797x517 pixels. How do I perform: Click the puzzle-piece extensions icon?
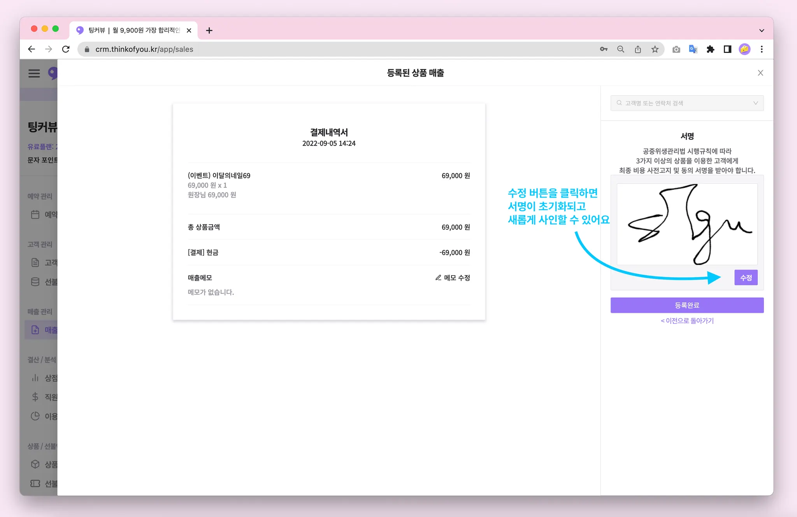pos(710,49)
